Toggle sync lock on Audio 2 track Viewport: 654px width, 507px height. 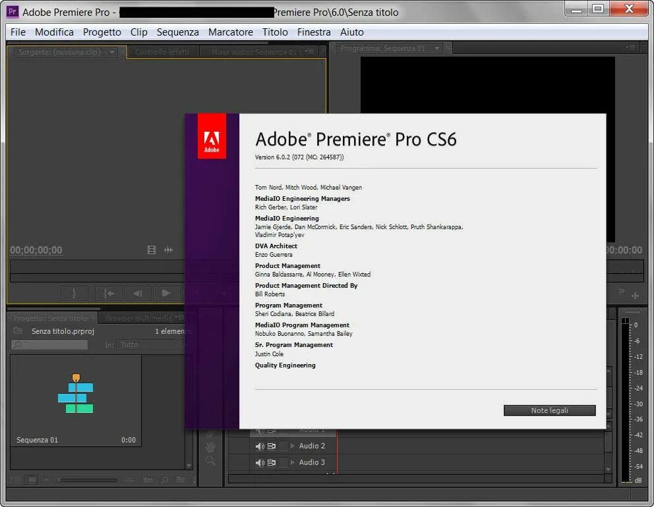click(x=271, y=446)
